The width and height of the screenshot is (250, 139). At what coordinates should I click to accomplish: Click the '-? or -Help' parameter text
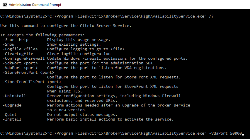(x=16, y=40)
